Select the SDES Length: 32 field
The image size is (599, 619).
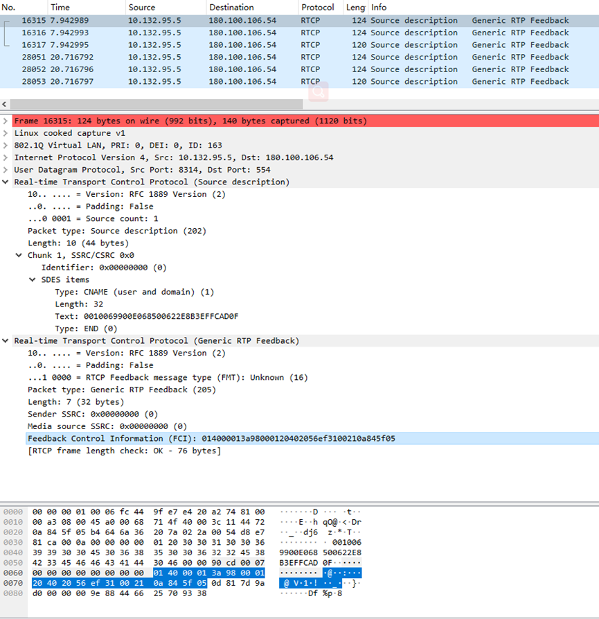(79, 304)
